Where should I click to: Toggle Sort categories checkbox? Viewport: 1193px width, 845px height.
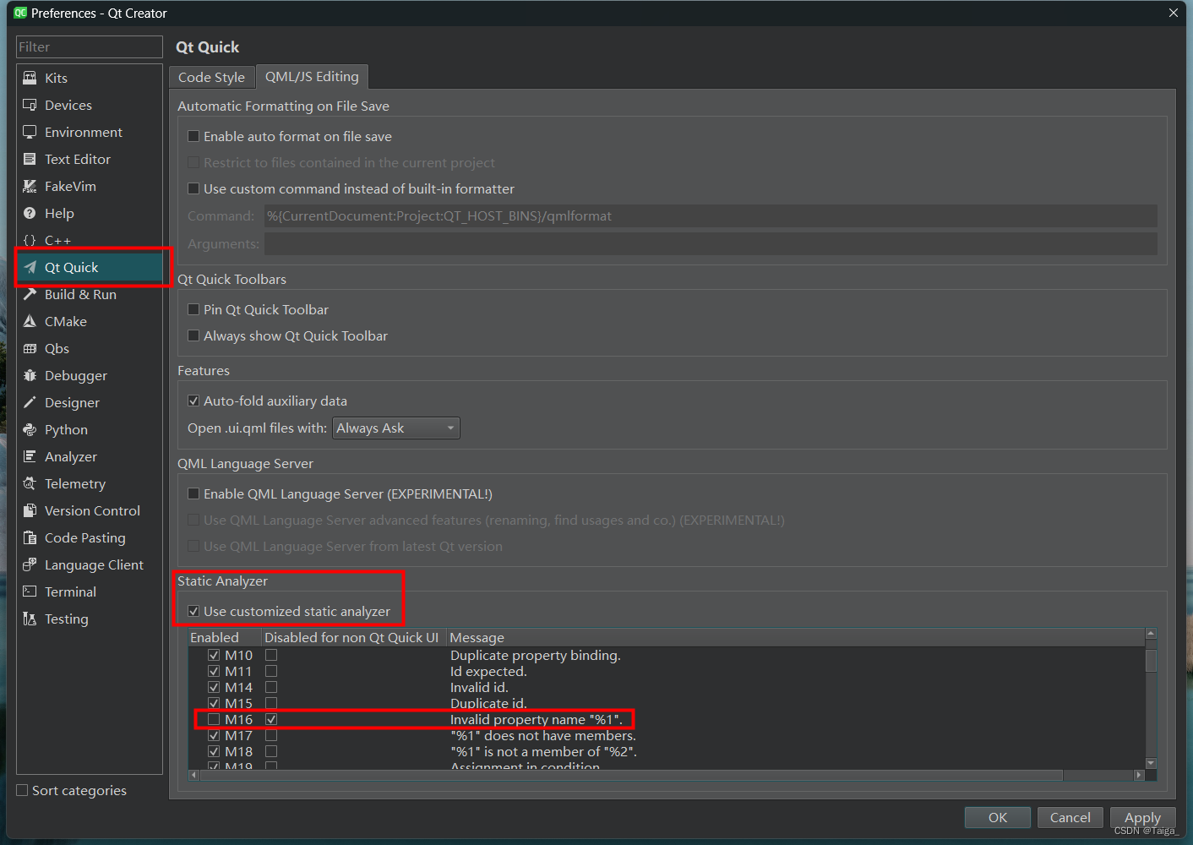pyautogui.click(x=22, y=790)
